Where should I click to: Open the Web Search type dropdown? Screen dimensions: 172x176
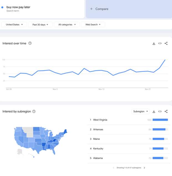tap(93, 25)
